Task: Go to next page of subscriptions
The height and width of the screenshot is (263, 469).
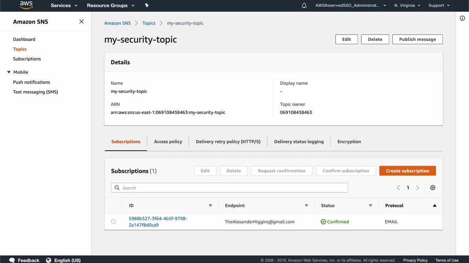Action: (417, 188)
